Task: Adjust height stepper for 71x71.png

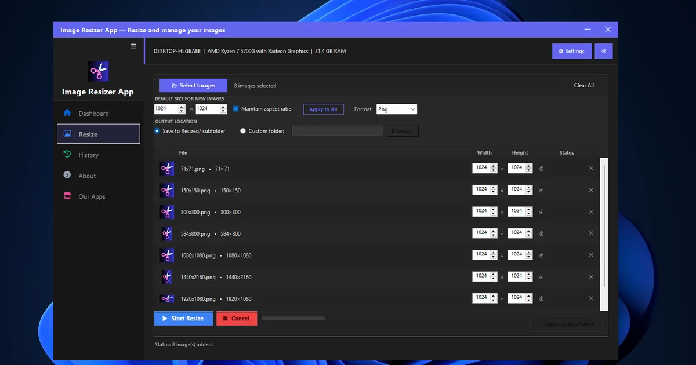Action: coord(528,169)
